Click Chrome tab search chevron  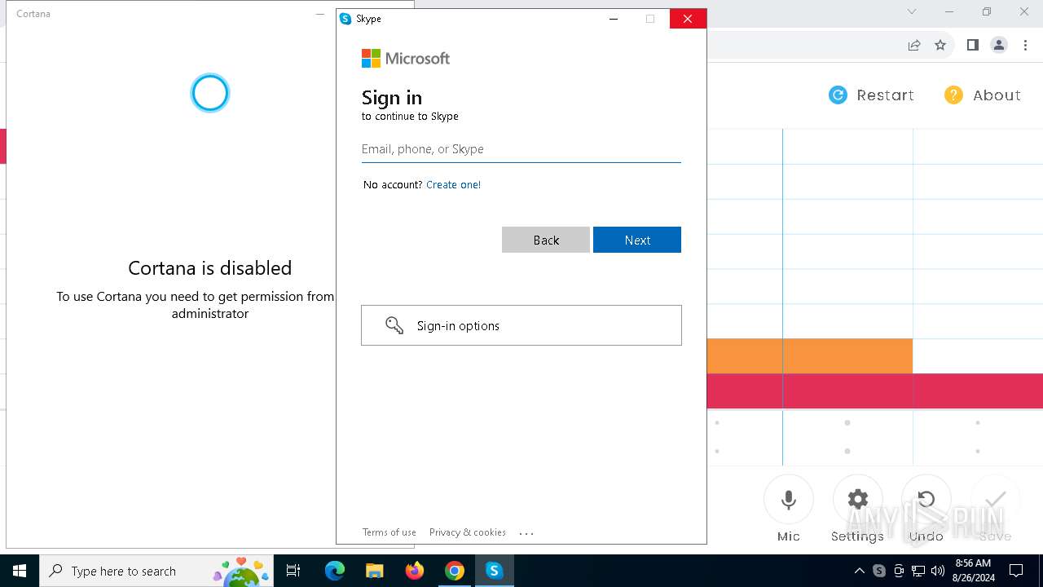coord(912,11)
